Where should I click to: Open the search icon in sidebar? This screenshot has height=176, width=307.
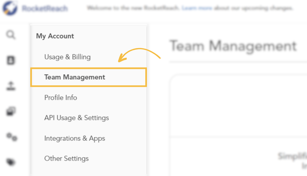point(11,35)
